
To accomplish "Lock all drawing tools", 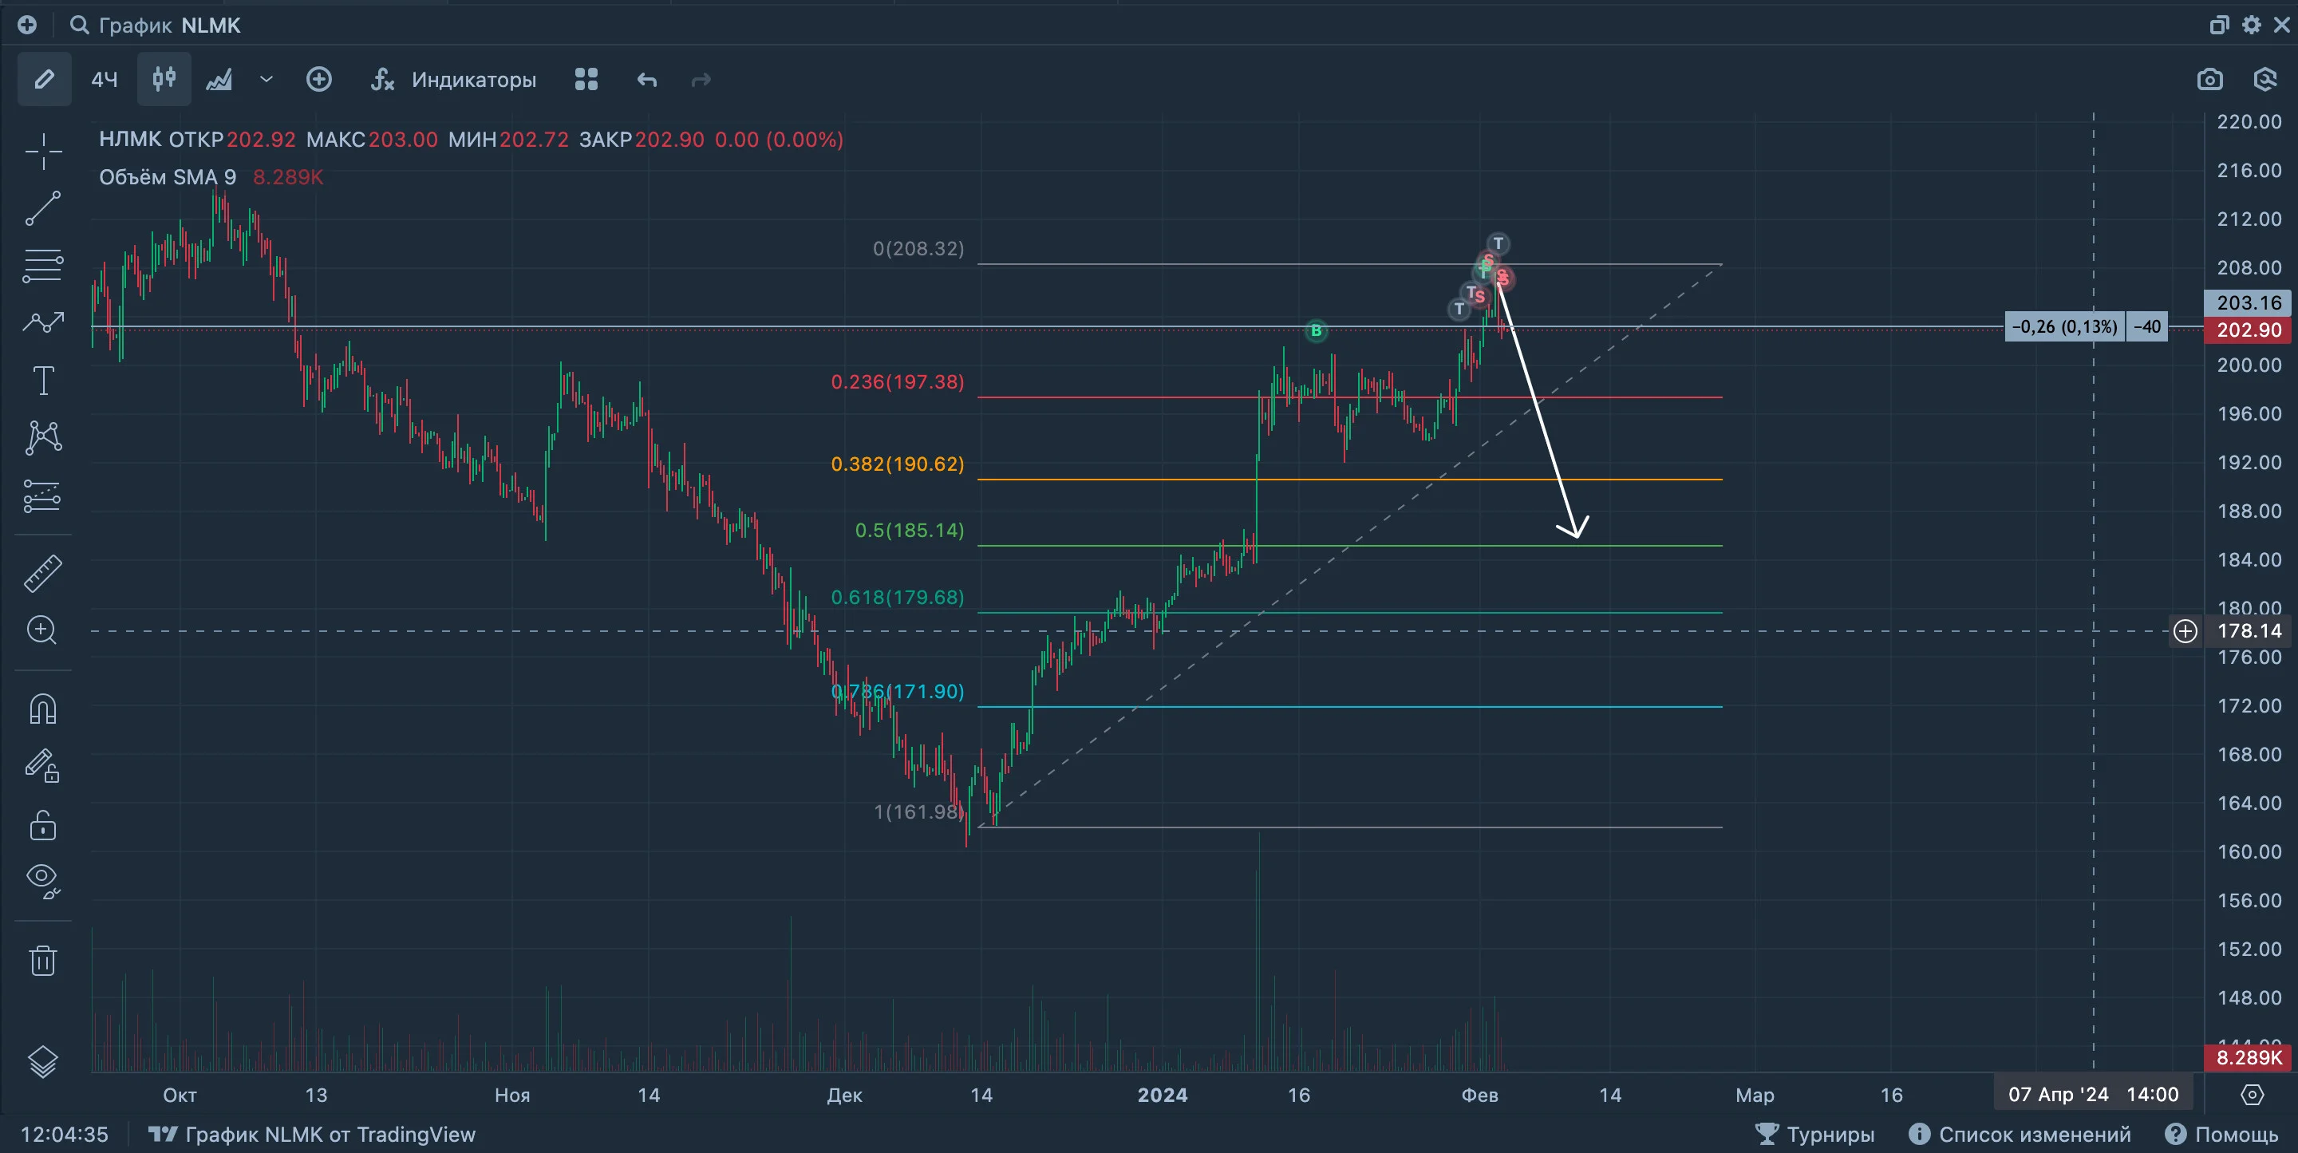I will (43, 824).
